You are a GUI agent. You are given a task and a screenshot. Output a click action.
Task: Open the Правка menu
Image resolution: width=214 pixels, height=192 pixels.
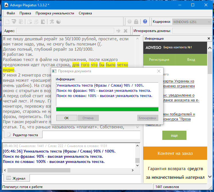point(25,13)
